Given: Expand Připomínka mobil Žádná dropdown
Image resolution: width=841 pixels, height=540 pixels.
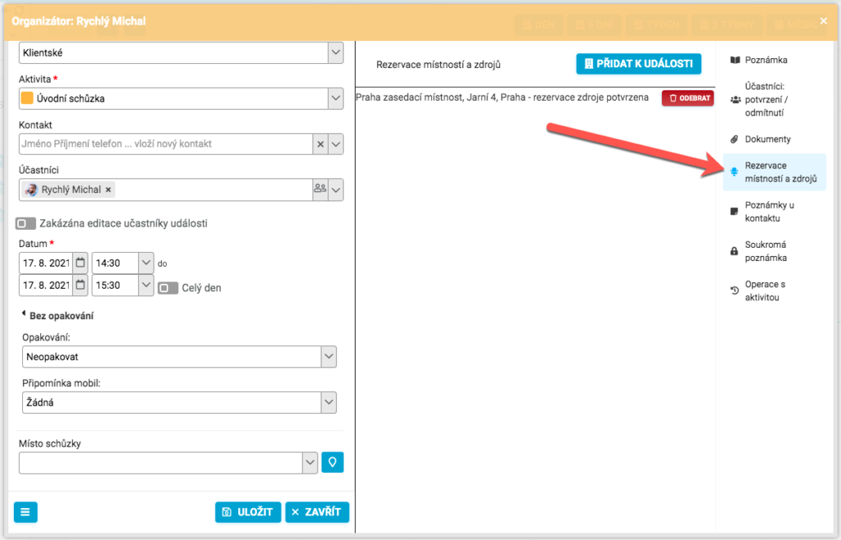Looking at the screenshot, I should pyautogui.click(x=329, y=402).
